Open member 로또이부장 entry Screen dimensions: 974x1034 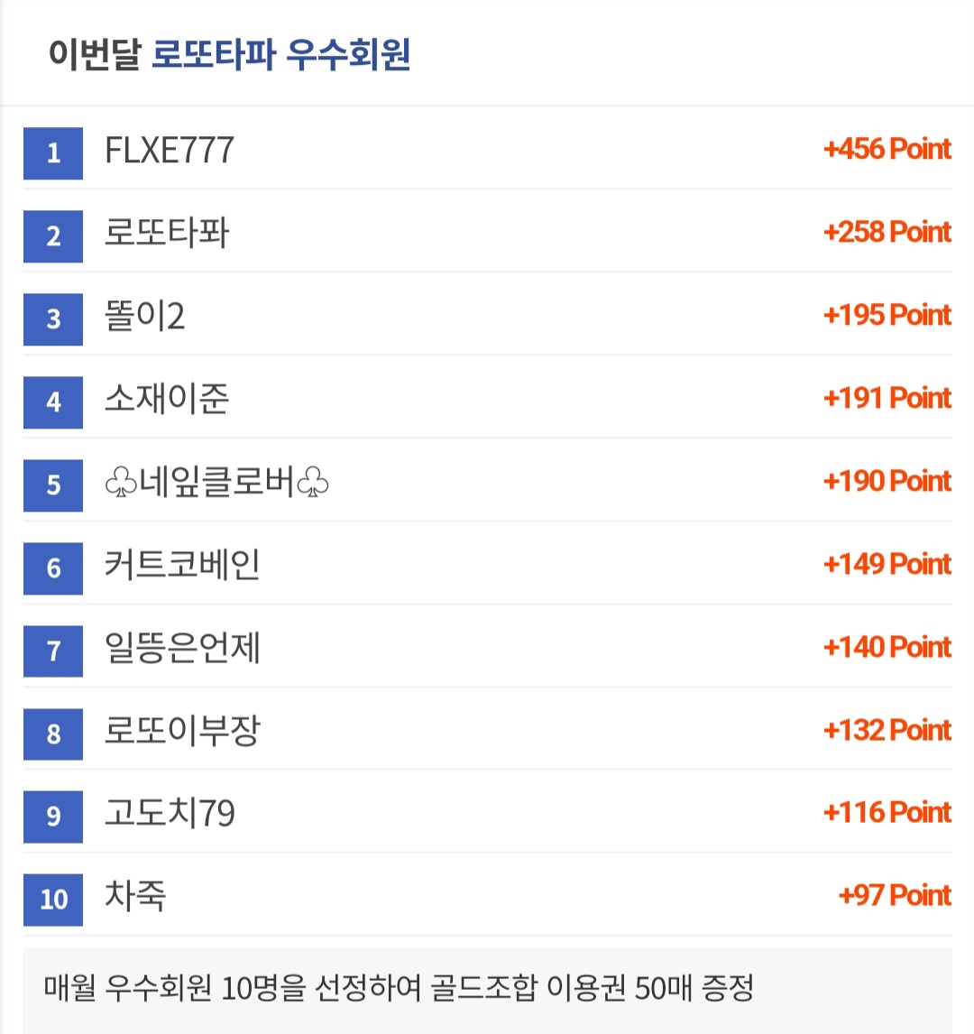pyautogui.click(x=182, y=731)
